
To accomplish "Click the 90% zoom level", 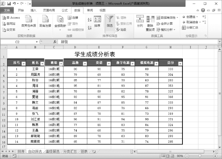I will point(180,156).
